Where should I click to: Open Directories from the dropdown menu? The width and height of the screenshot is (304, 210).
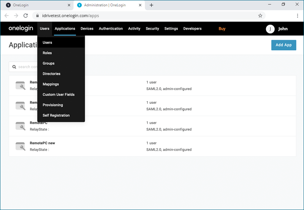coord(51,74)
